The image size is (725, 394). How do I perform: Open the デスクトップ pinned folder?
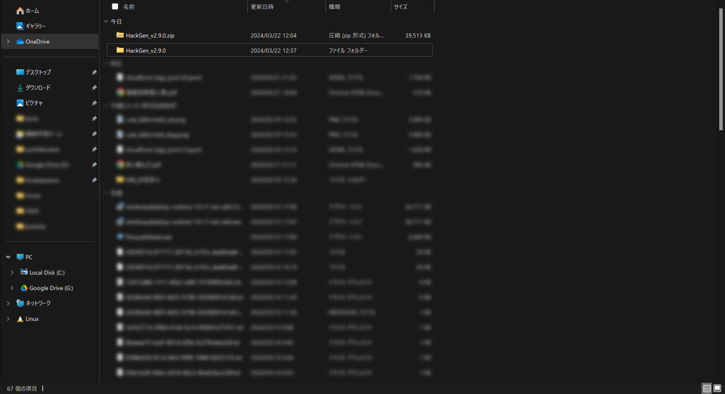(x=39, y=72)
